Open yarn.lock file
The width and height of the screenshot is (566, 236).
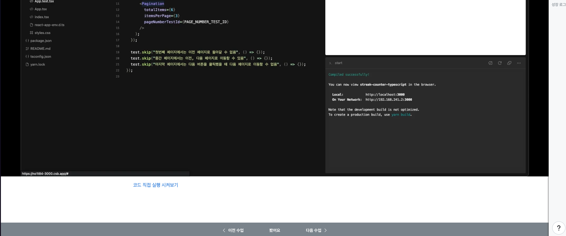[x=37, y=64]
